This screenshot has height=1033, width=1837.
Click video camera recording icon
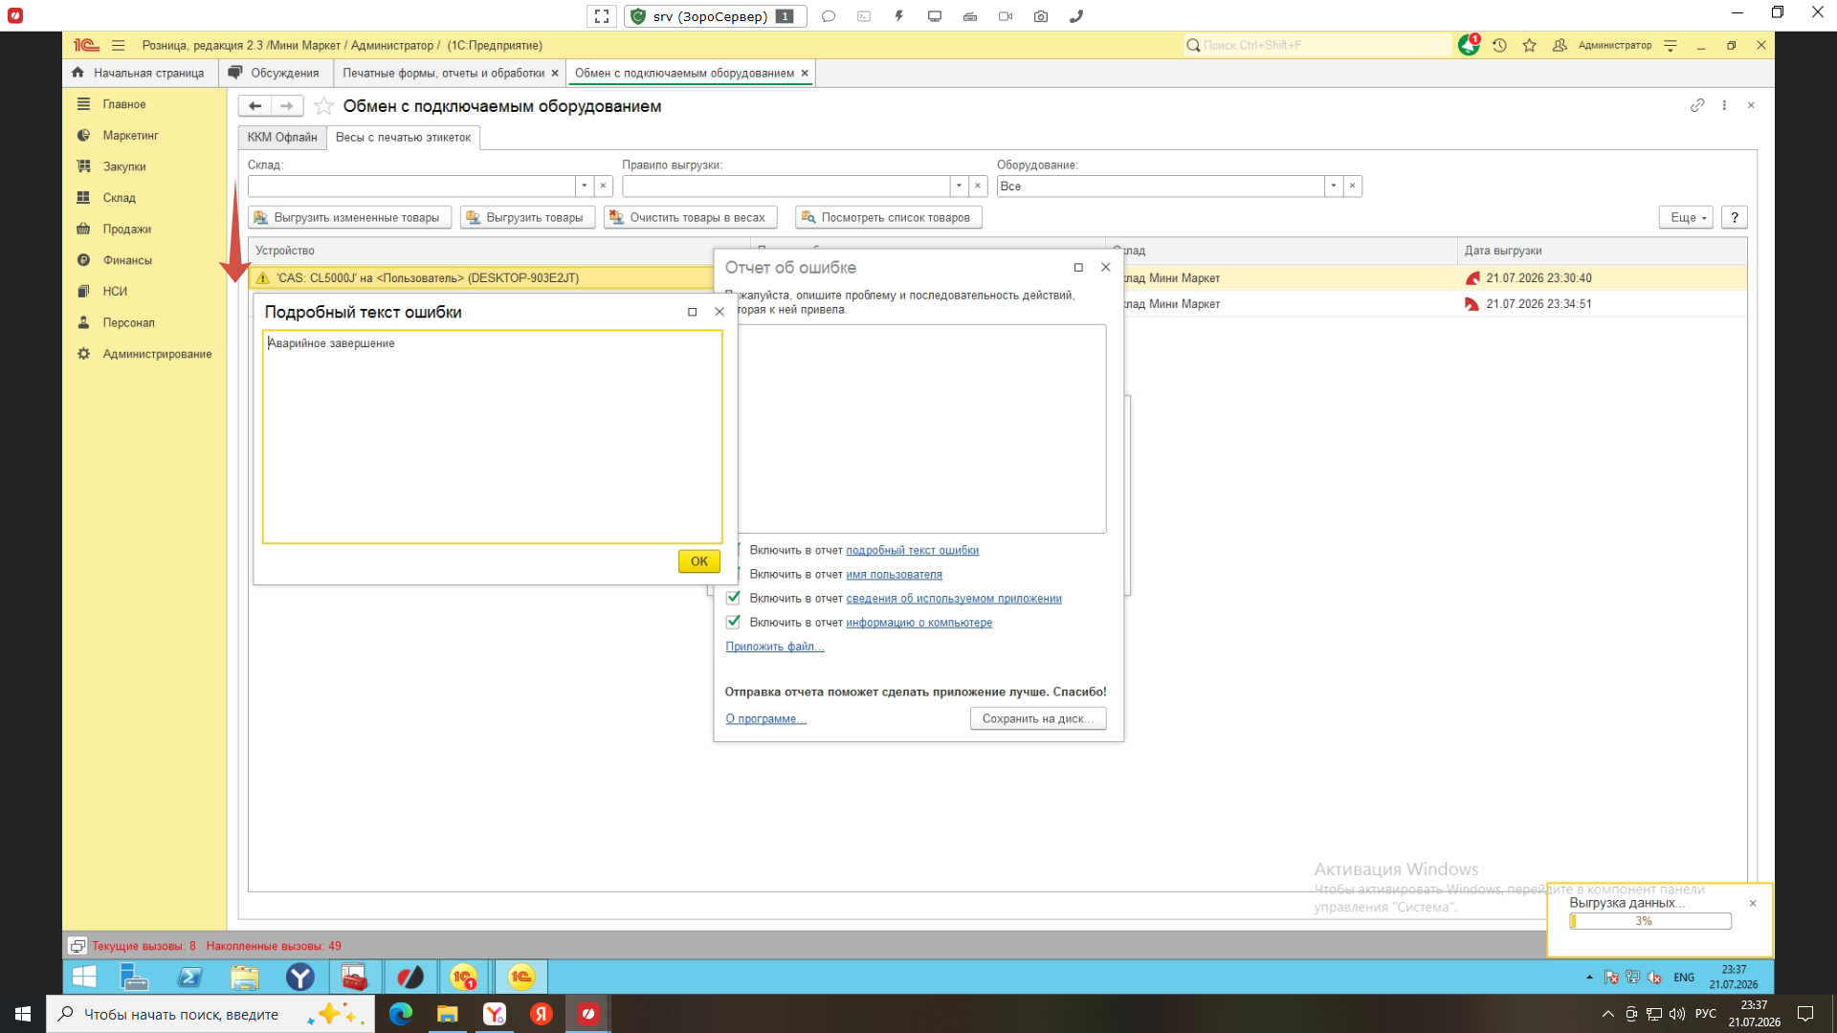(1006, 16)
